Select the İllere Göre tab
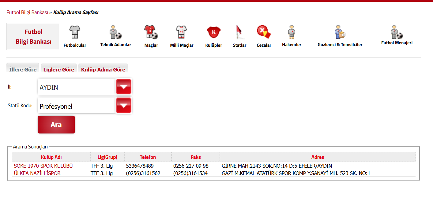Image resolution: width=433 pixels, height=197 pixels. [x=23, y=69]
